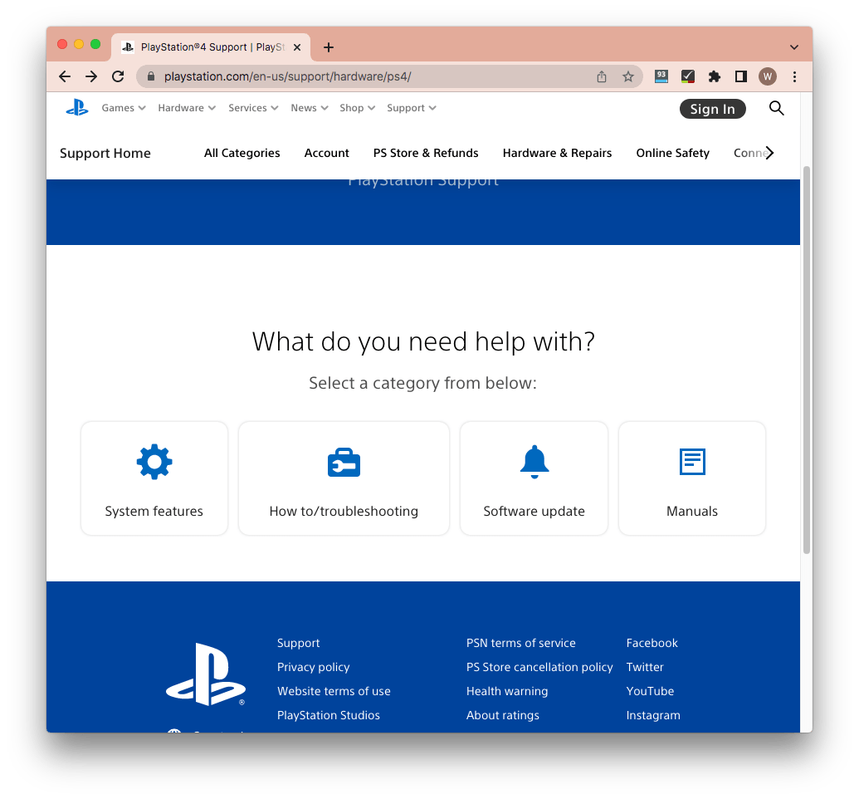Click the How to/troubleshooting toolbox icon
The height and width of the screenshot is (799, 859).
(x=344, y=461)
